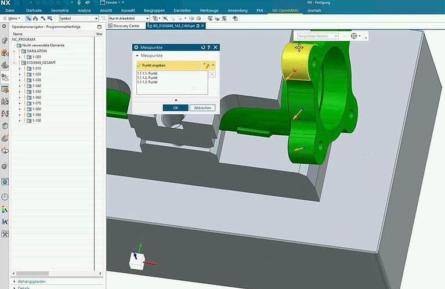Select list entry 1.1.1.2: Punkt

pos(147,78)
